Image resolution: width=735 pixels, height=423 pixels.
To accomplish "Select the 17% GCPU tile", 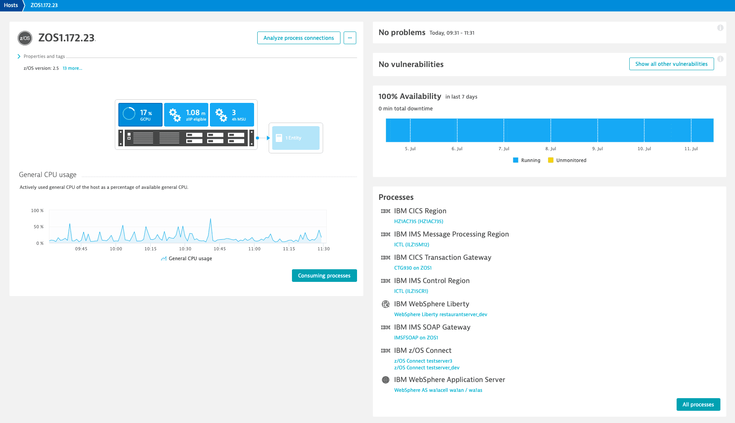I will (x=140, y=115).
